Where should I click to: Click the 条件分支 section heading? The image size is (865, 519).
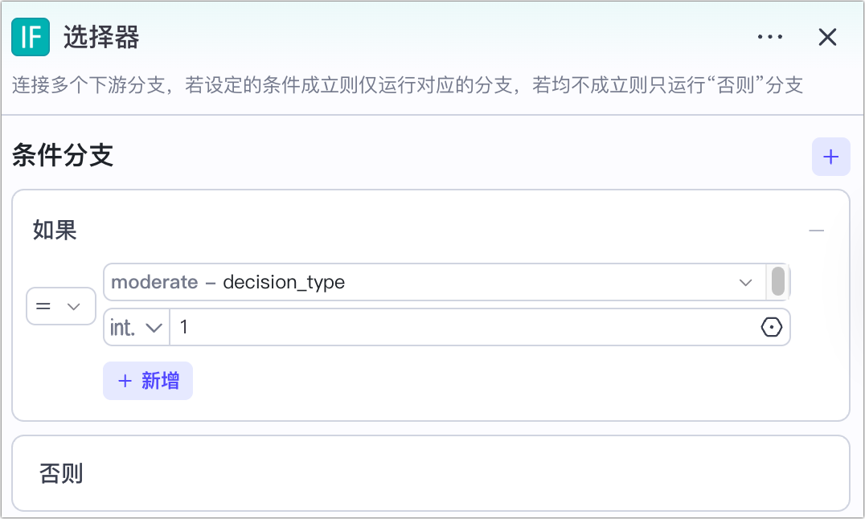click(x=63, y=156)
